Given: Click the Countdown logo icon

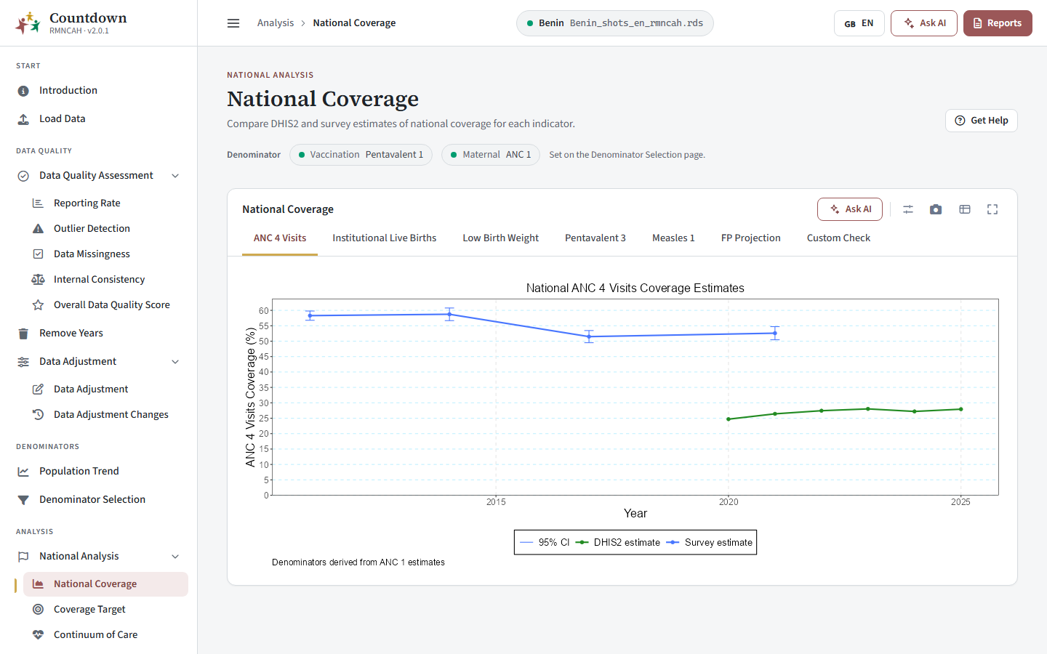Looking at the screenshot, I should (x=28, y=23).
